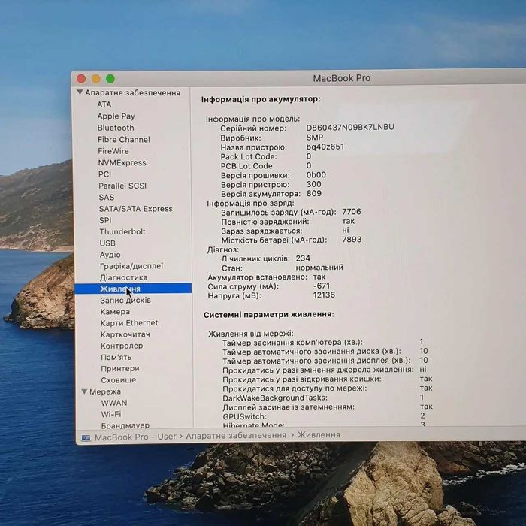Select Parallel SCSI in the sidebar
Viewport: 526px width, 526px height.
click(122, 186)
